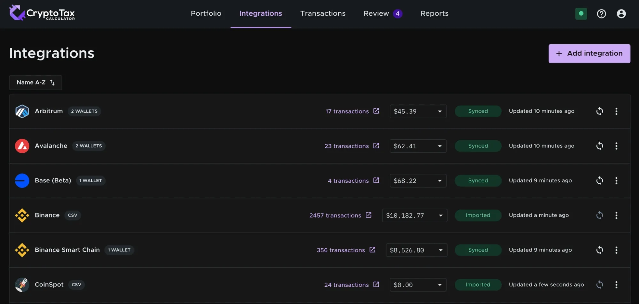Screen dimensions: 639x304
Task: Open Binance 2457 transactions external link icon
Action: point(369,215)
